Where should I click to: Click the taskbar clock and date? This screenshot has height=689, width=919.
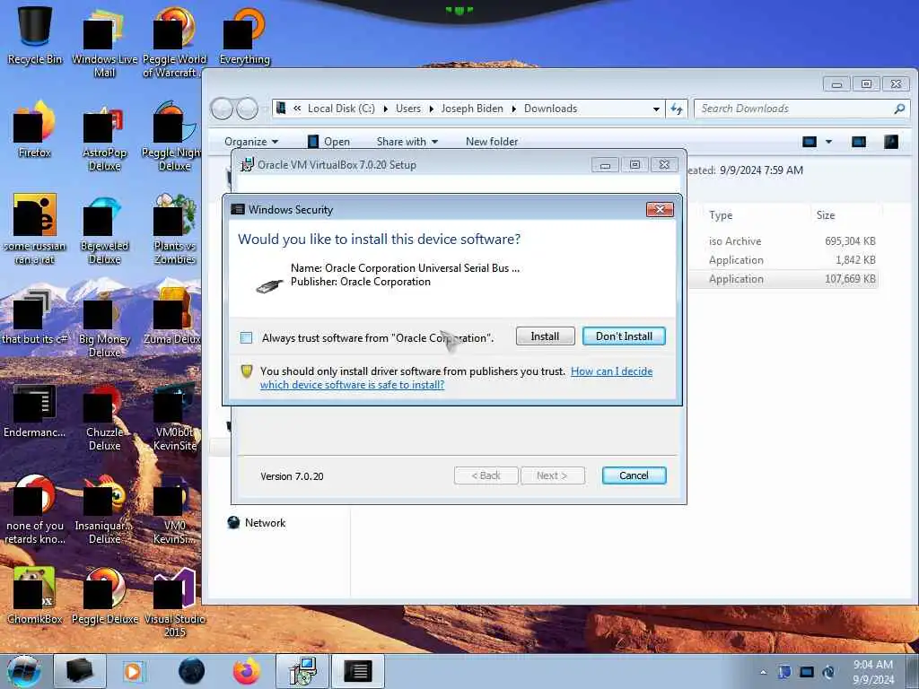(872, 672)
